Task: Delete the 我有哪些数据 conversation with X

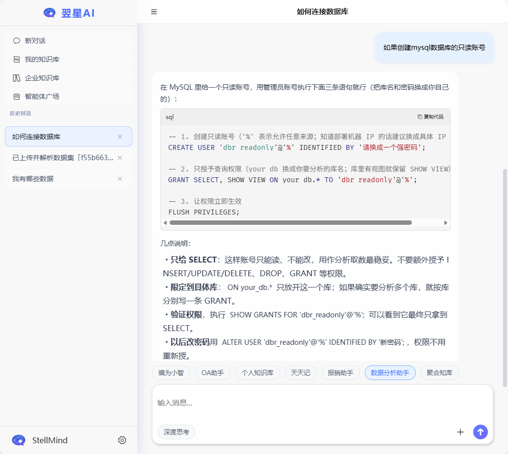Action: pos(120,179)
